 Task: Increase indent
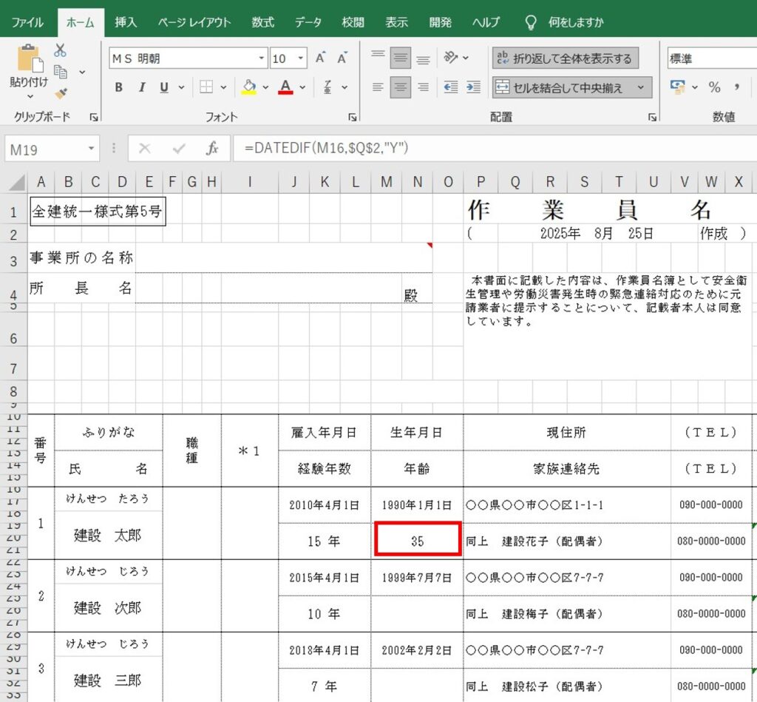[x=473, y=87]
